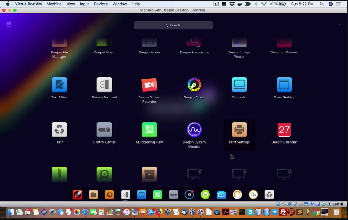The width and height of the screenshot is (348, 220).
Task: Open blue checkmark store icon in Deepin dock
Action: (x=221, y=195)
